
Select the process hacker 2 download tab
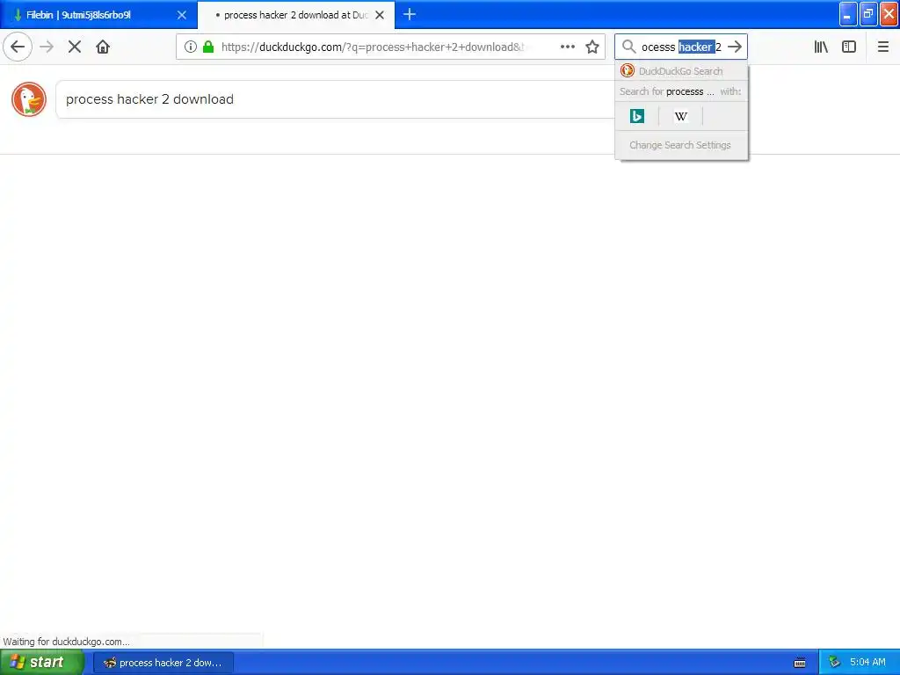295,15
